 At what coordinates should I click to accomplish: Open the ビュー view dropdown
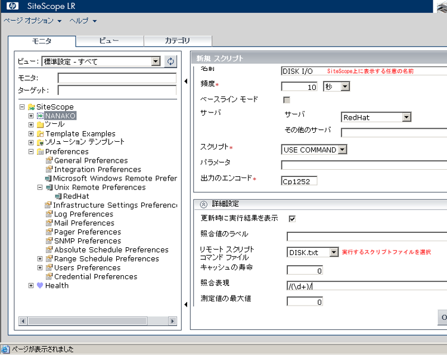[156, 61]
